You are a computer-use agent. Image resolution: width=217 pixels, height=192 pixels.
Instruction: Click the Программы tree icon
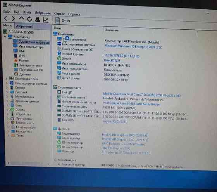coord(12,119)
